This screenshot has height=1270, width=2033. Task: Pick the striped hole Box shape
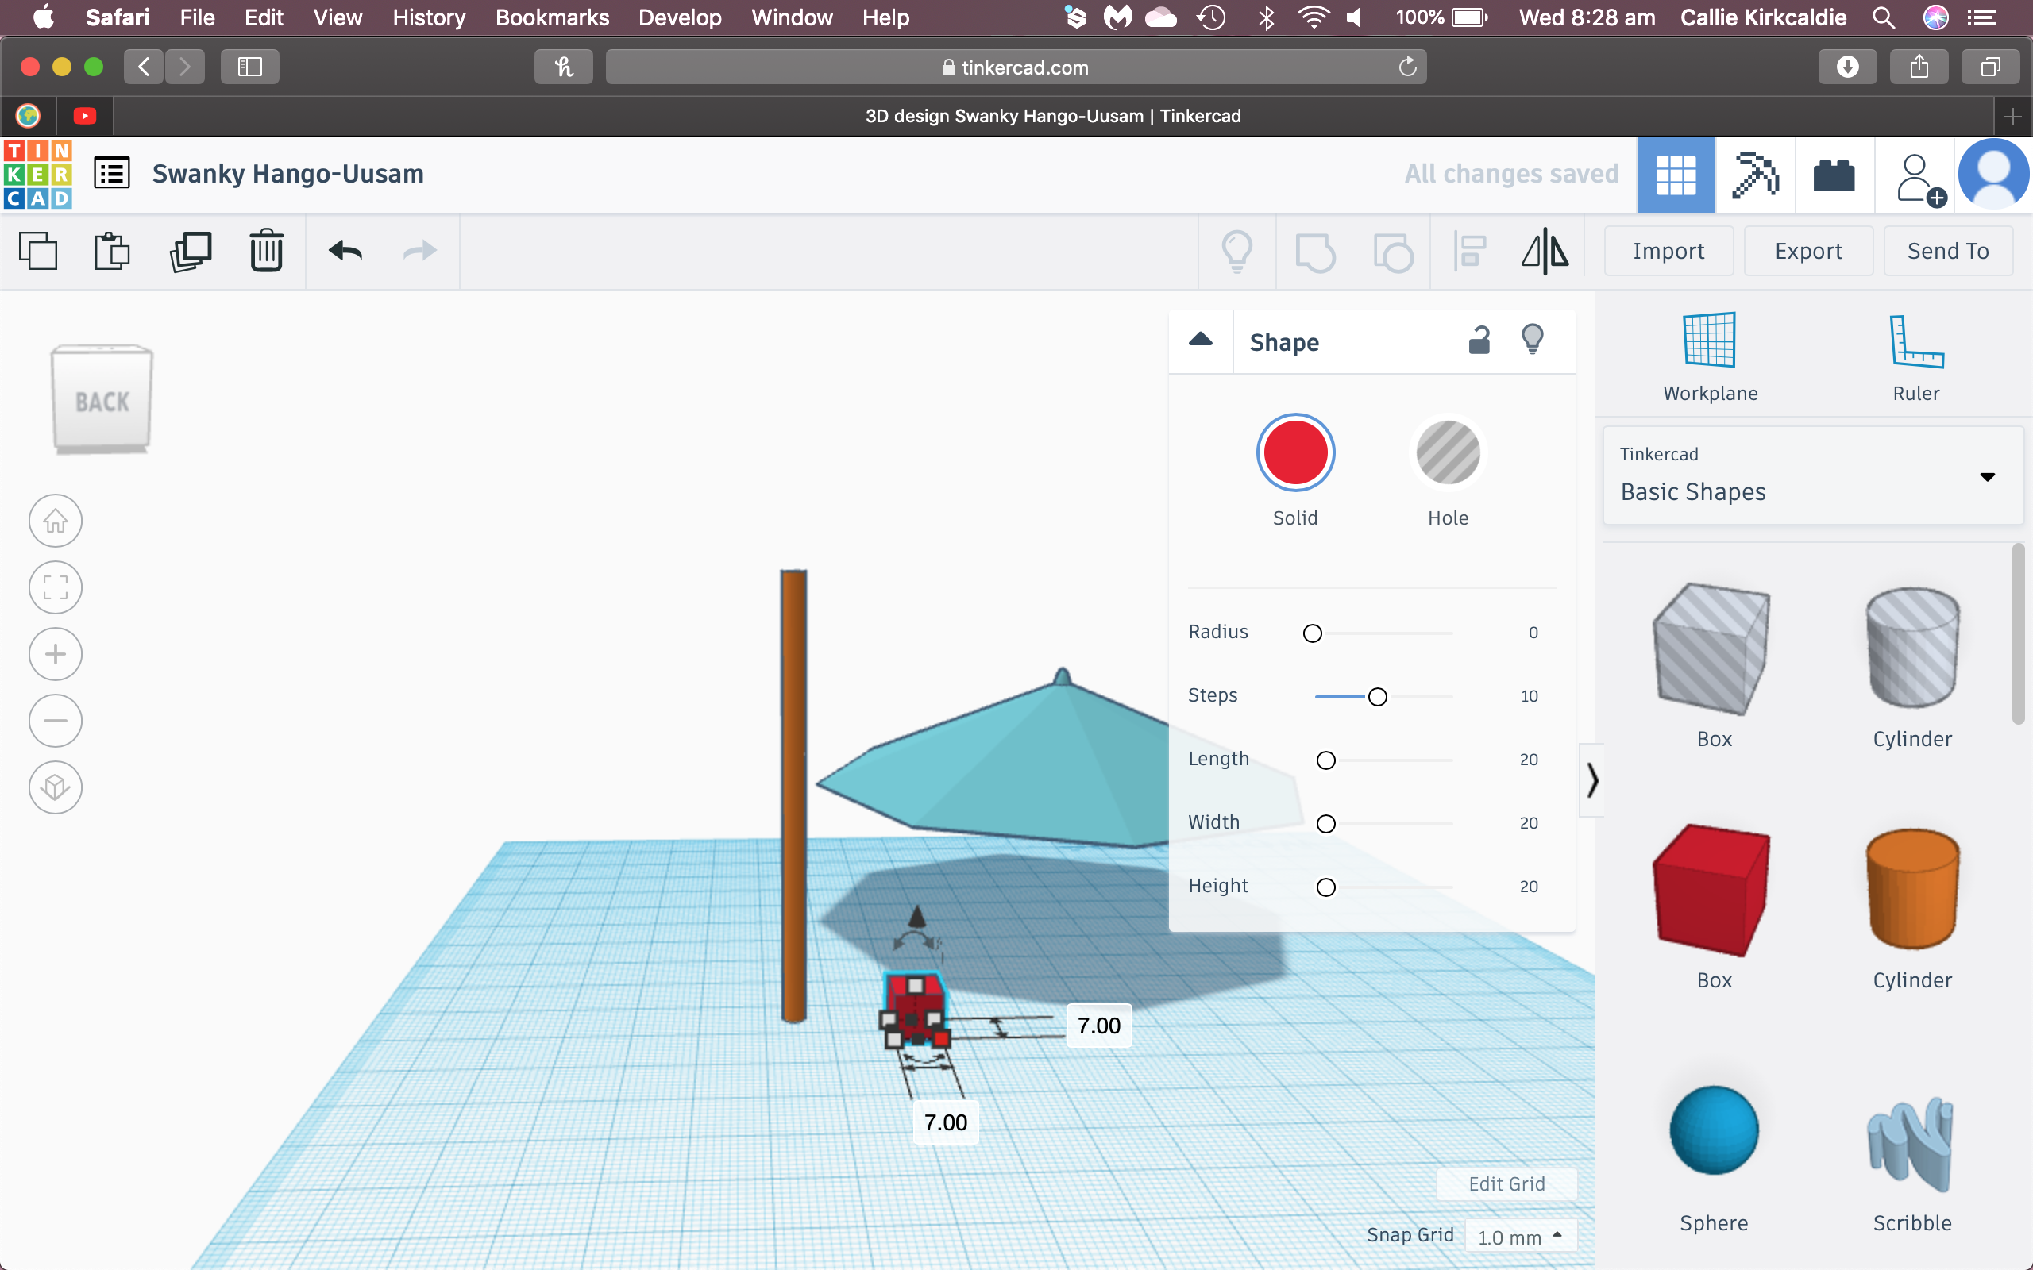[1711, 649]
